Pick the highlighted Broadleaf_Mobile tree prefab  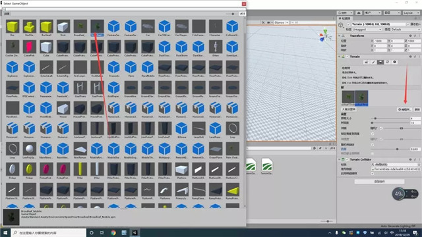point(97,26)
